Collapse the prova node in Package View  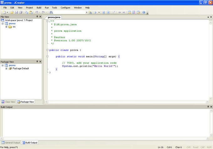pyautogui.click(x=3, y=65)
